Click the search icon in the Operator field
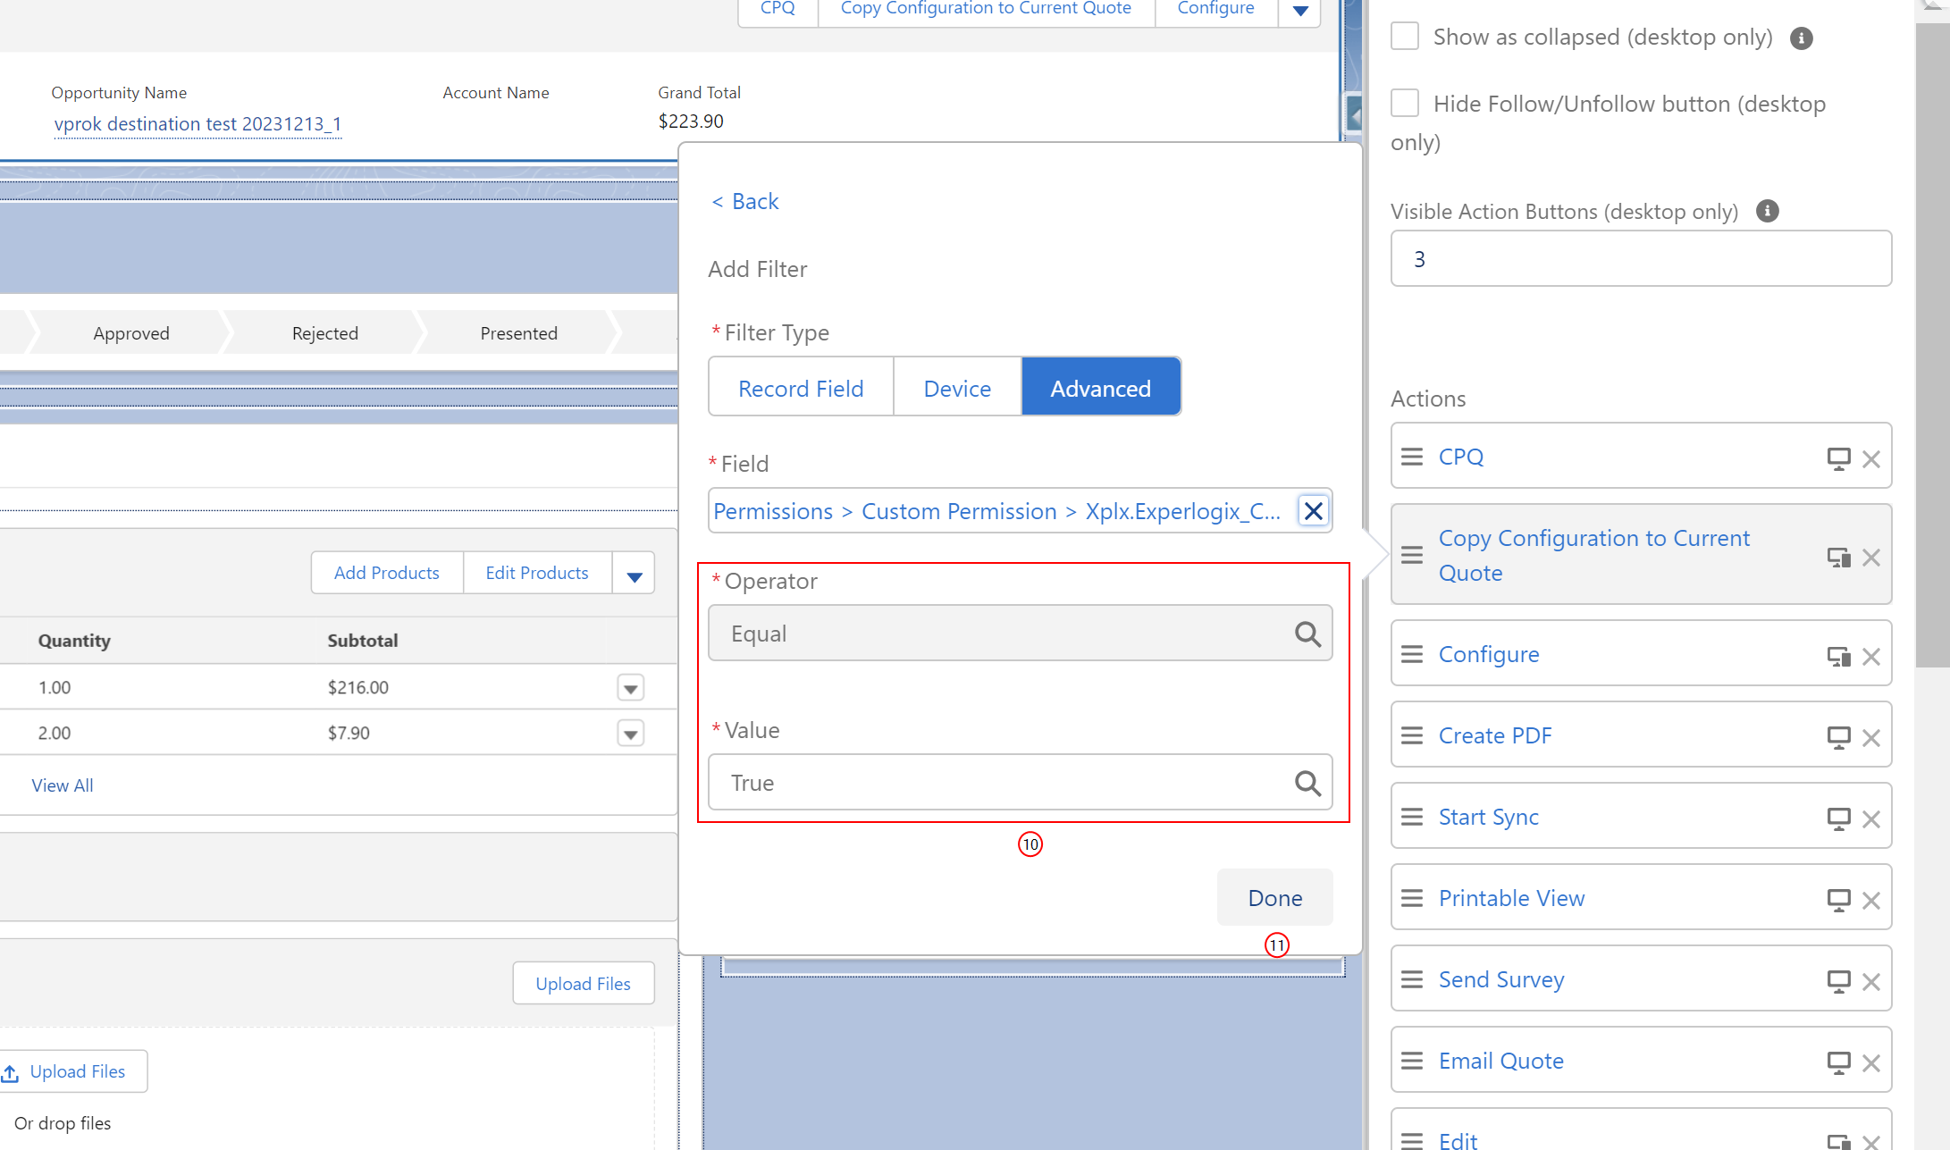The image size is (1950, 1150). (1307, 634)
